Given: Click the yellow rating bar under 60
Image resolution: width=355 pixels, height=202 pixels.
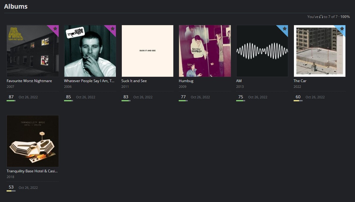Looking at the screenshot, I should [x=298, y=101].
